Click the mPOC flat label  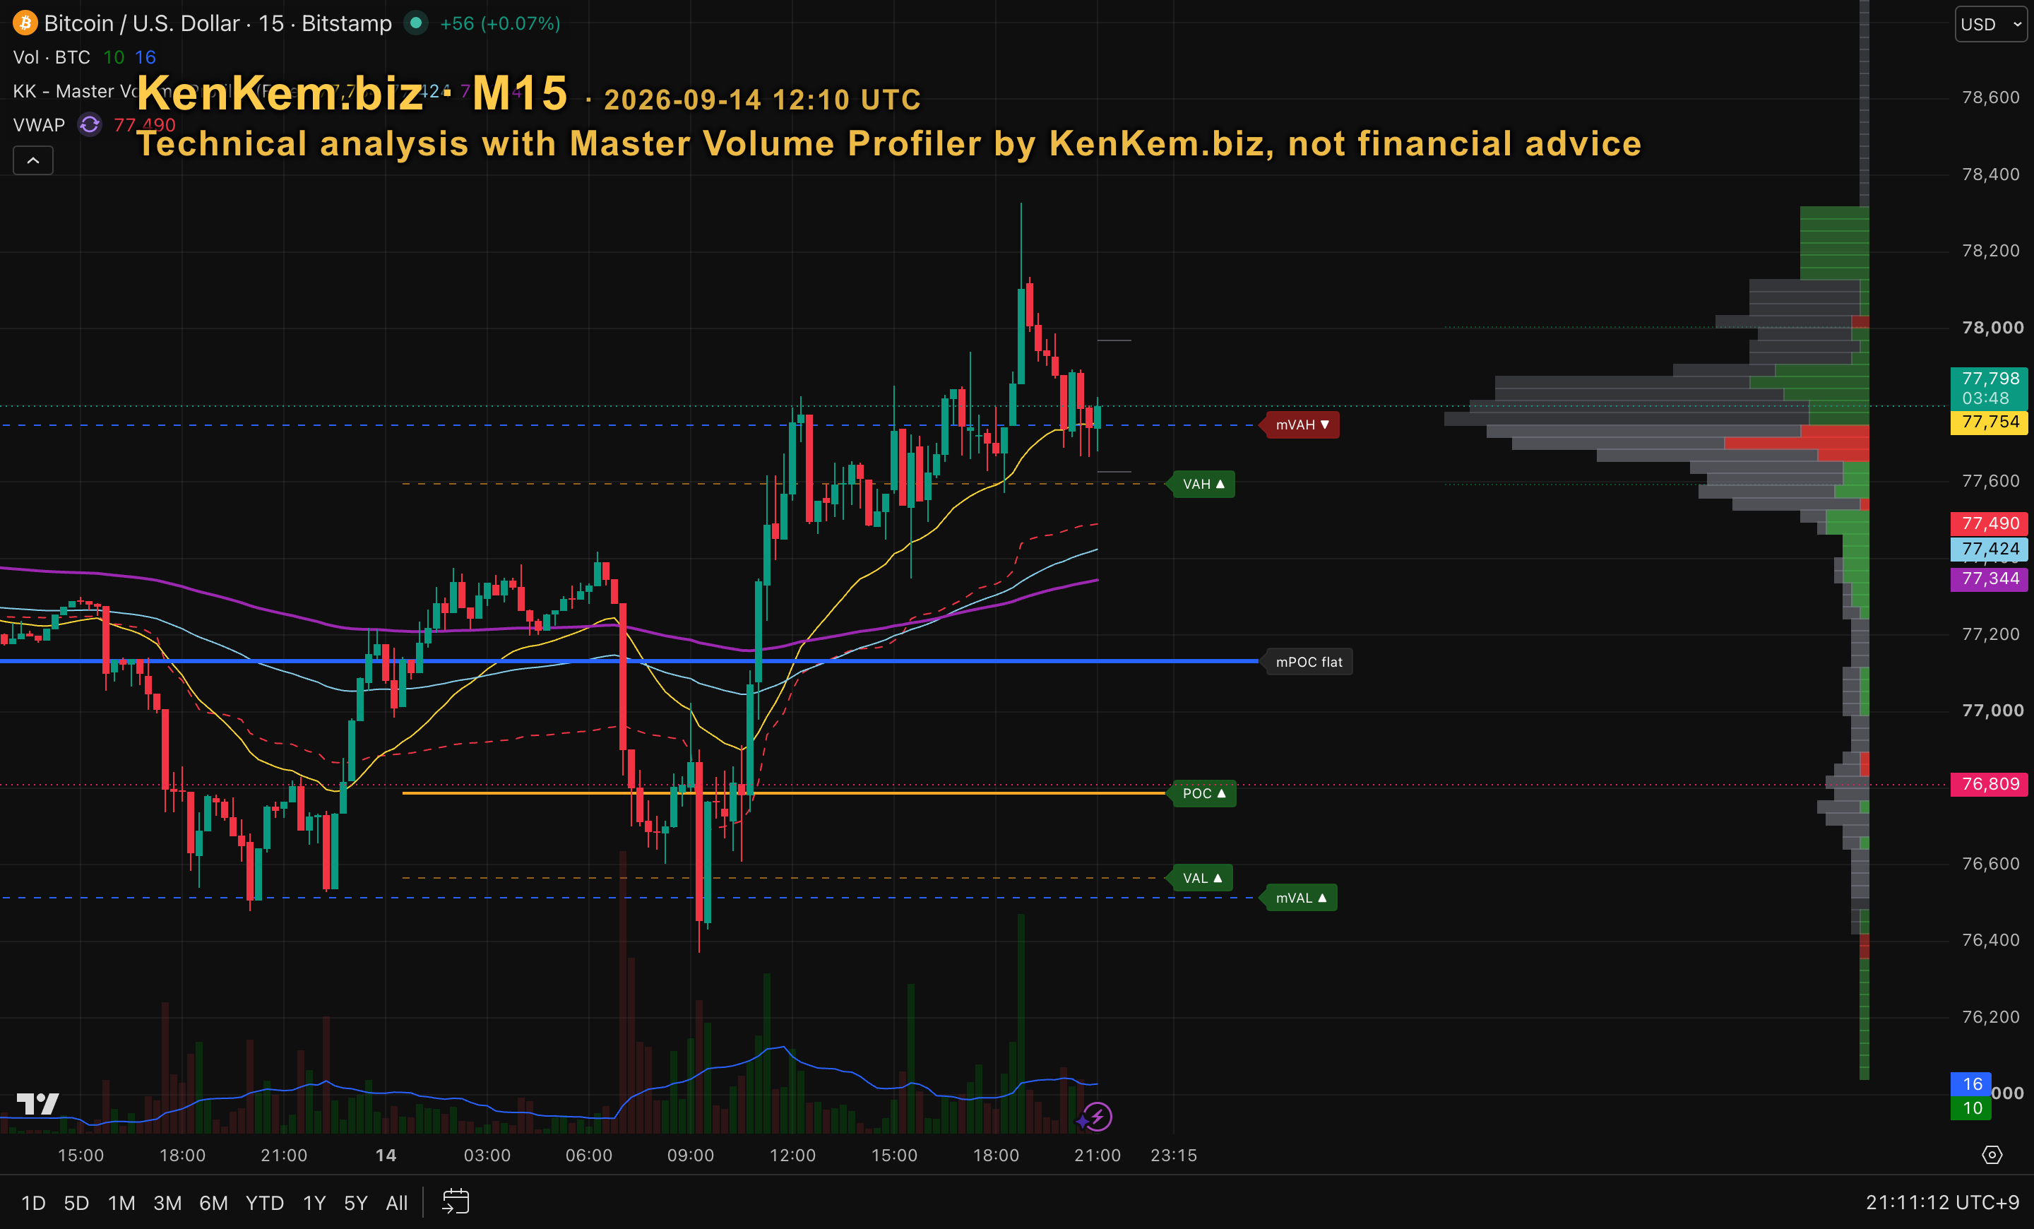click(1309, 662)
